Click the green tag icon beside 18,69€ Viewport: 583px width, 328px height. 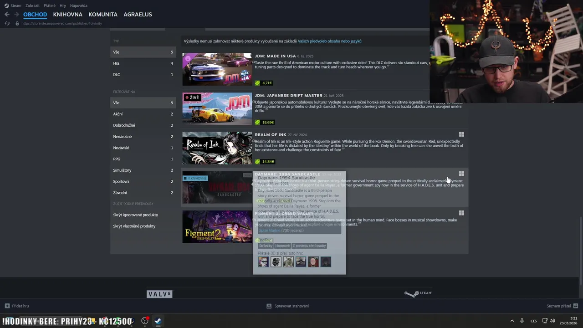[257, 122]
